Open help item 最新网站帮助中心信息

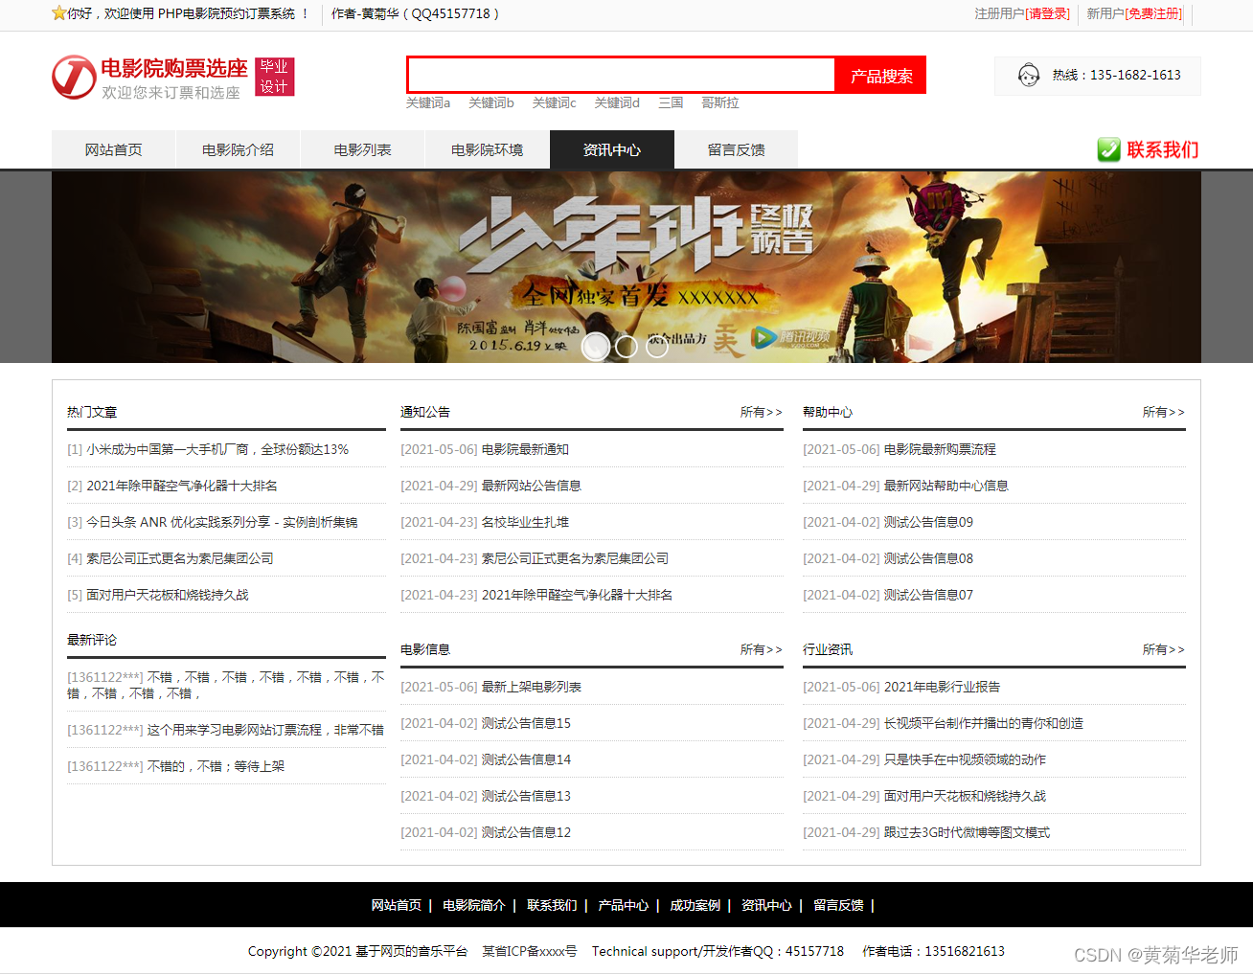point(945,486)
